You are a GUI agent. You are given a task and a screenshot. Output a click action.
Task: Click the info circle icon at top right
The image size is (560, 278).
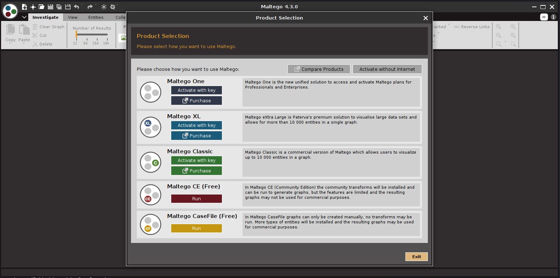[553, 17]
